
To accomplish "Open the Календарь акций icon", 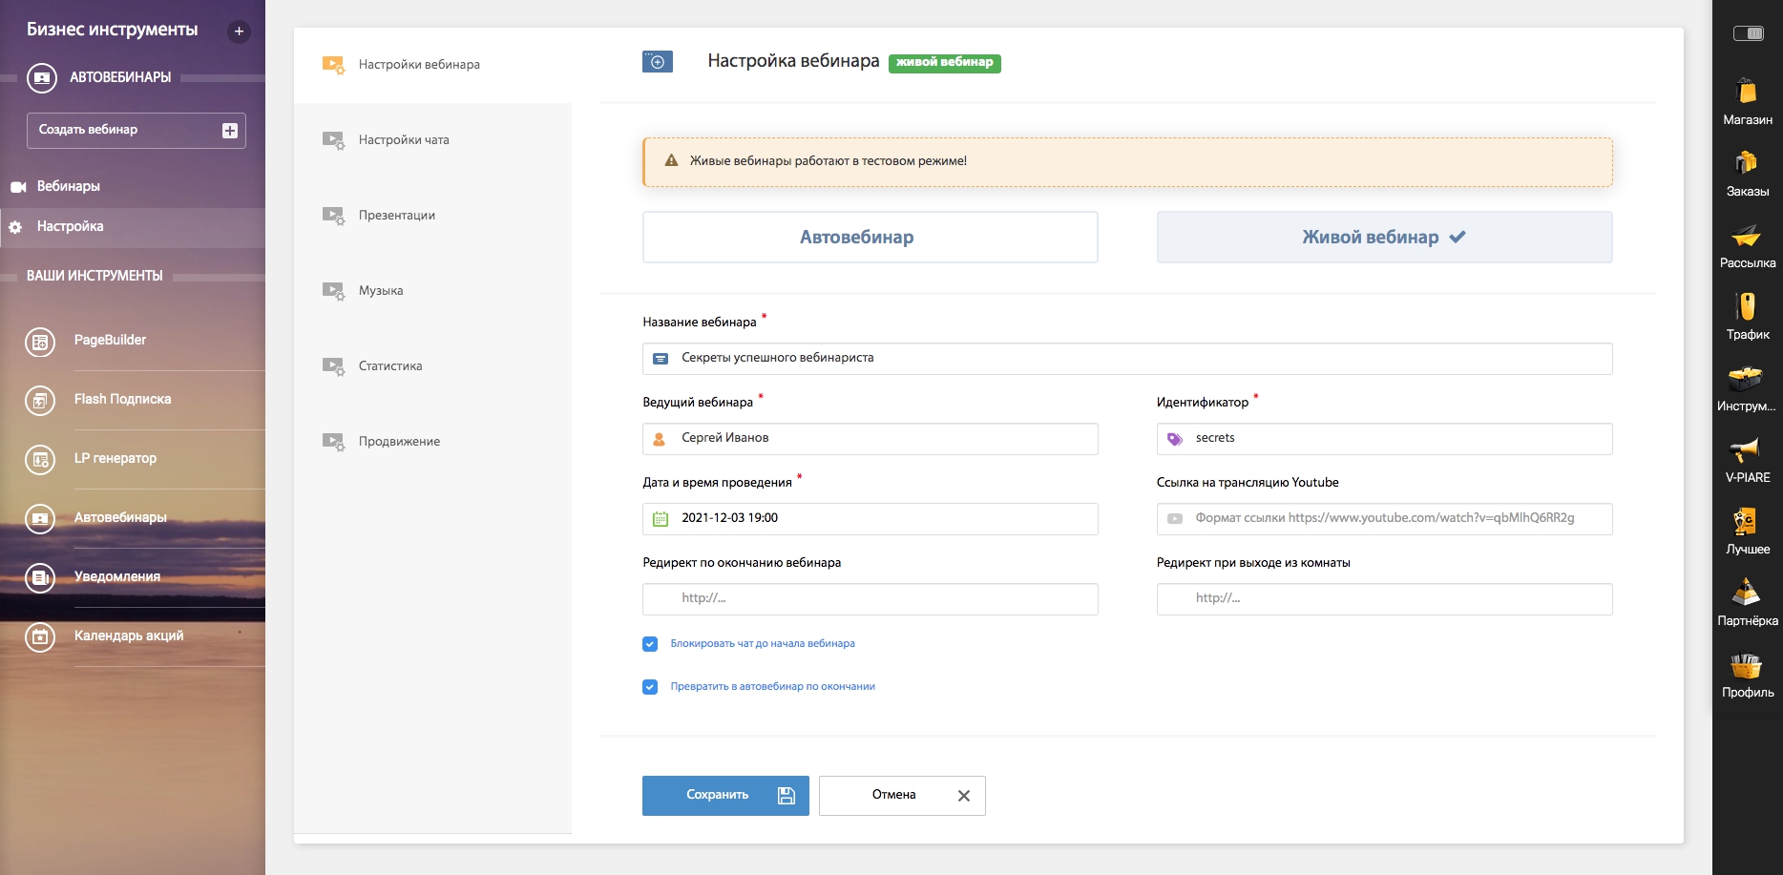I will [x=40, y=636].
